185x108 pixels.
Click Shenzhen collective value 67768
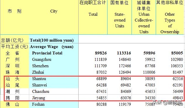tap(150, 66)
